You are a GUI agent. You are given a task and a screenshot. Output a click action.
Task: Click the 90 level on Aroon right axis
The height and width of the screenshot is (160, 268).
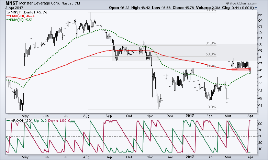[260, 124]
